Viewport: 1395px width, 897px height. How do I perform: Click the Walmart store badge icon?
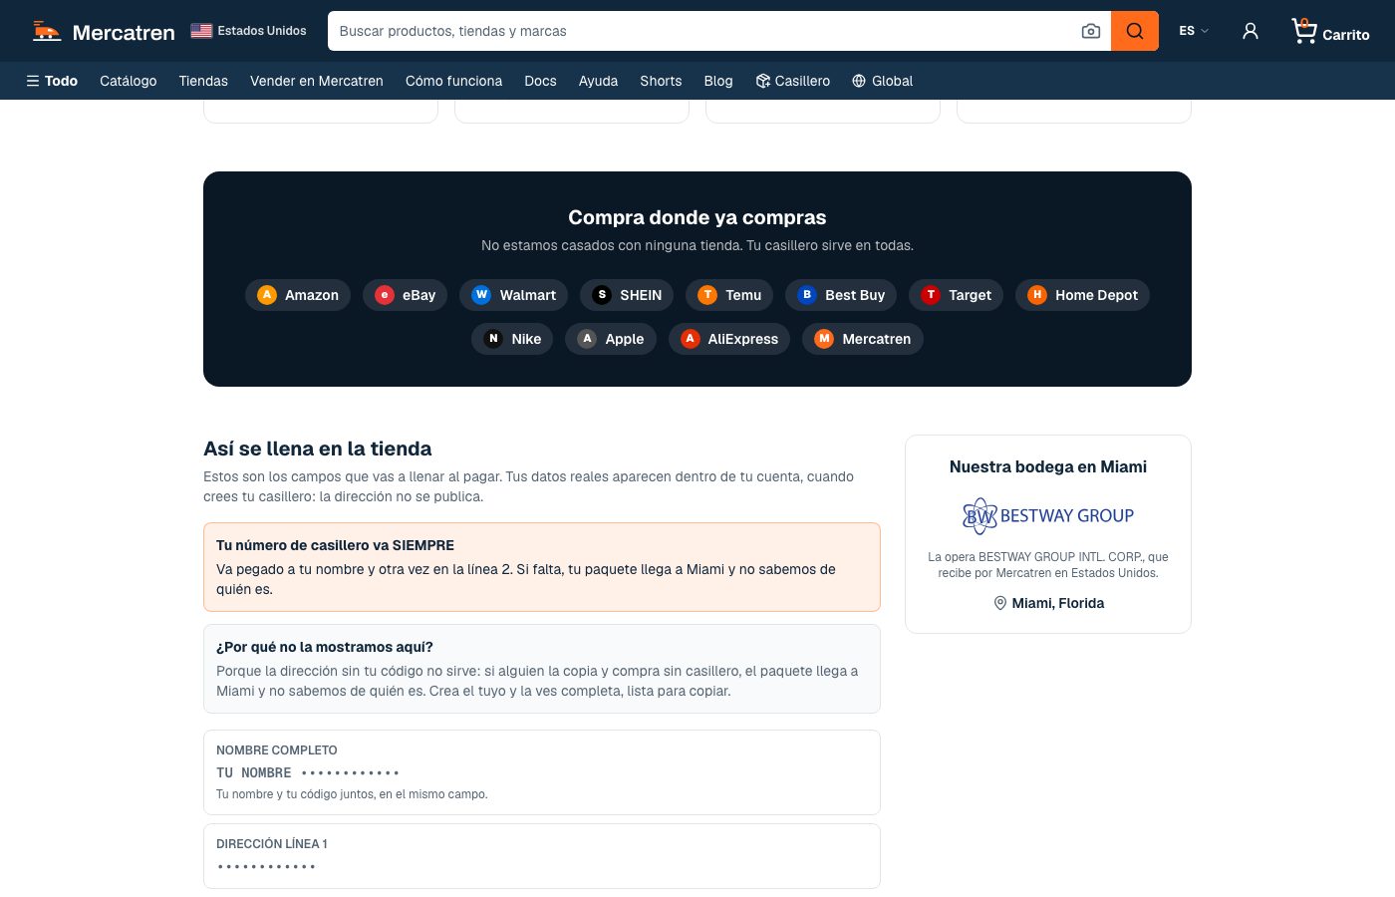click(482, 295)
